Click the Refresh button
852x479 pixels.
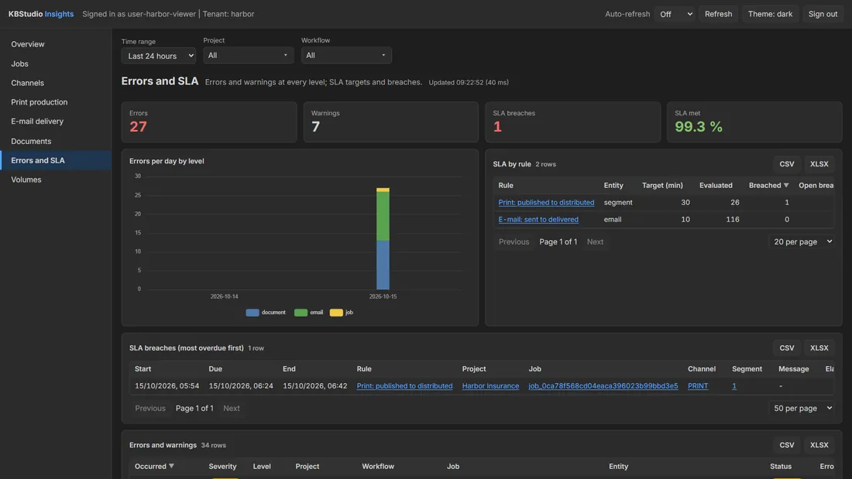point(718,14)
